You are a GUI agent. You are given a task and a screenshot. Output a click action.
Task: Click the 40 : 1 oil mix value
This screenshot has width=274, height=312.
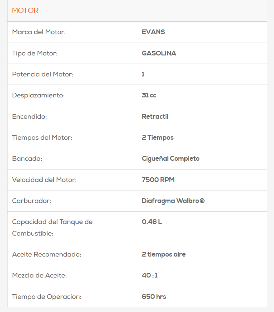coord(150,275)
